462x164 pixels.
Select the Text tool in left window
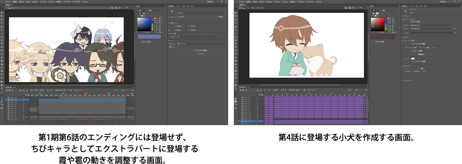tap(2, 30)
